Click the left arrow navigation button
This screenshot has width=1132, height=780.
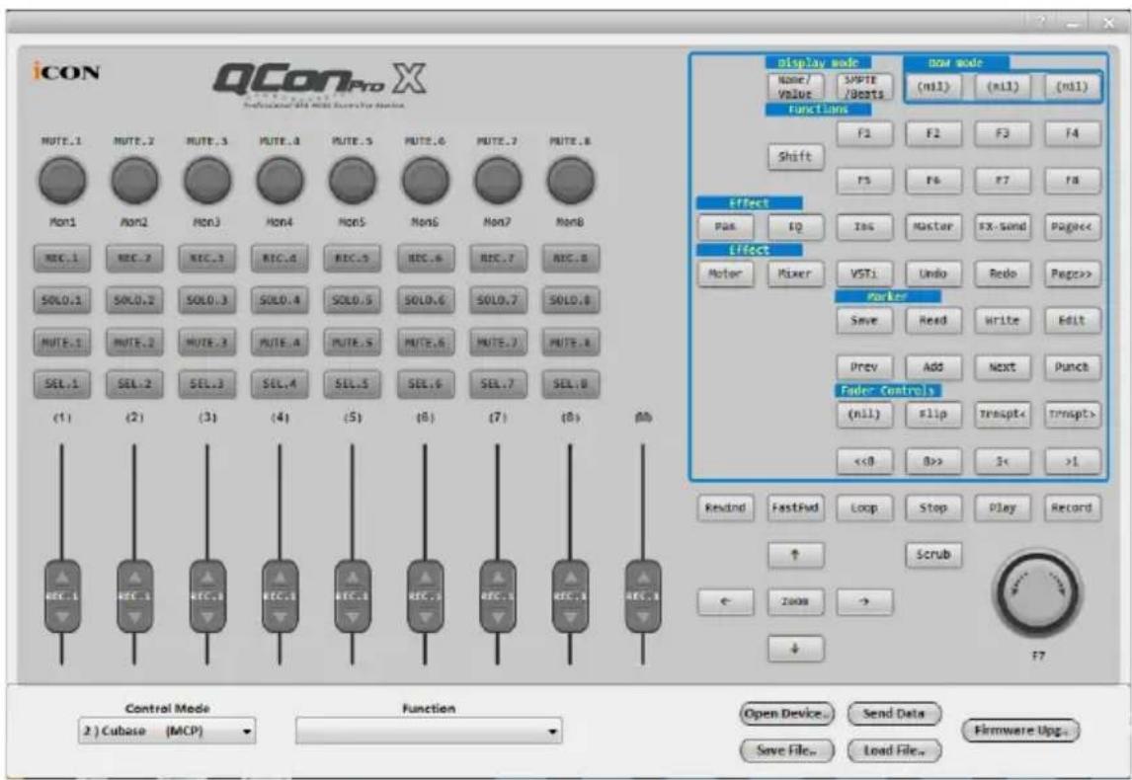click(726, 601)
